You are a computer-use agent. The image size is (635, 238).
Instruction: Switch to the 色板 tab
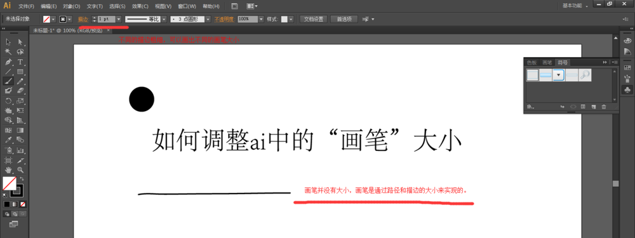click(531, 62)
